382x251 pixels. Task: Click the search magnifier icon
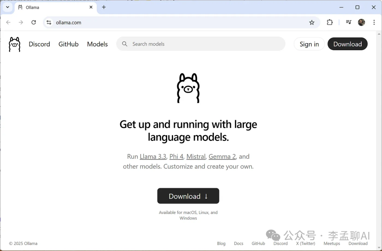click(125, 44)
